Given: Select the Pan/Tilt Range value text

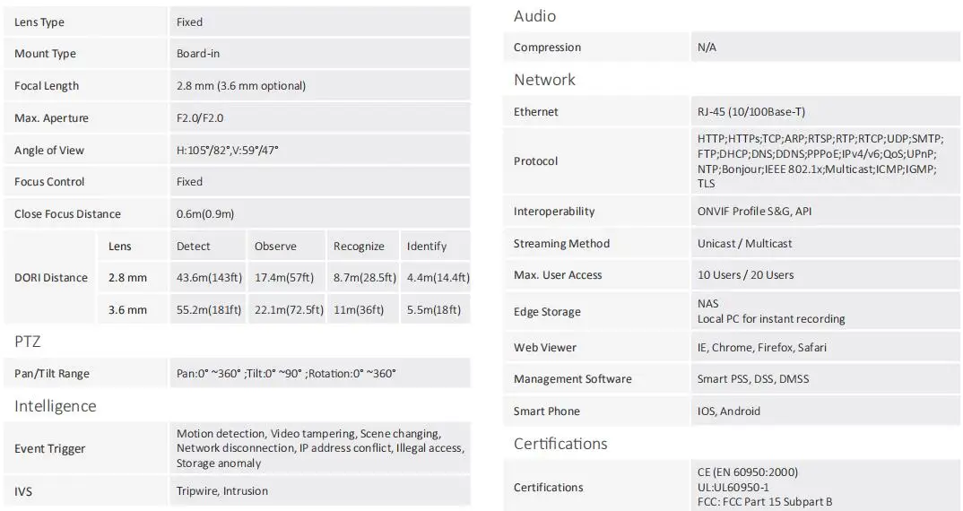Looking at the screenshot, I should click(286, 374).
